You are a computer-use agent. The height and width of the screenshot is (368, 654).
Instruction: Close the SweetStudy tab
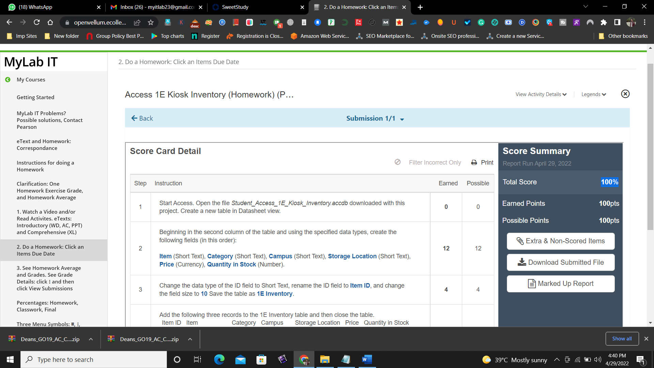click(x=302, y=7)
